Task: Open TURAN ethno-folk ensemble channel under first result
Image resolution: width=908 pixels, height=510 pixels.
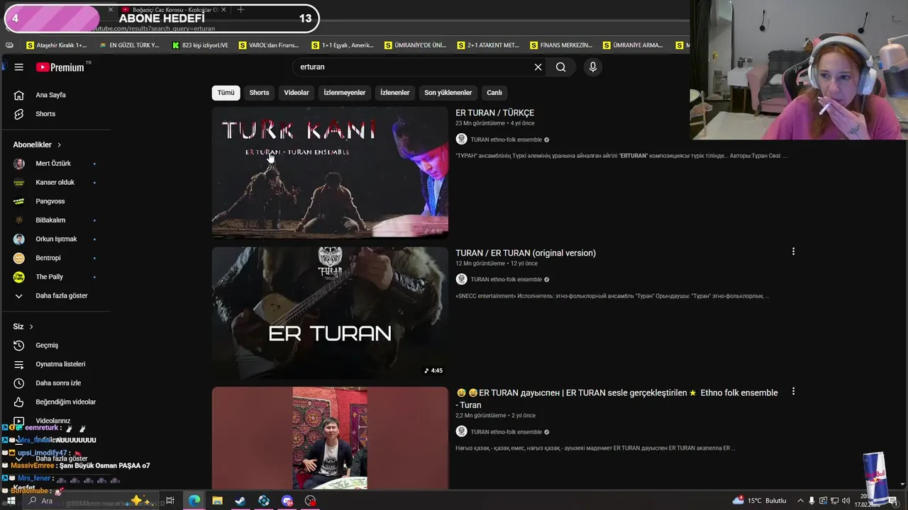Action: pos(506,140)
